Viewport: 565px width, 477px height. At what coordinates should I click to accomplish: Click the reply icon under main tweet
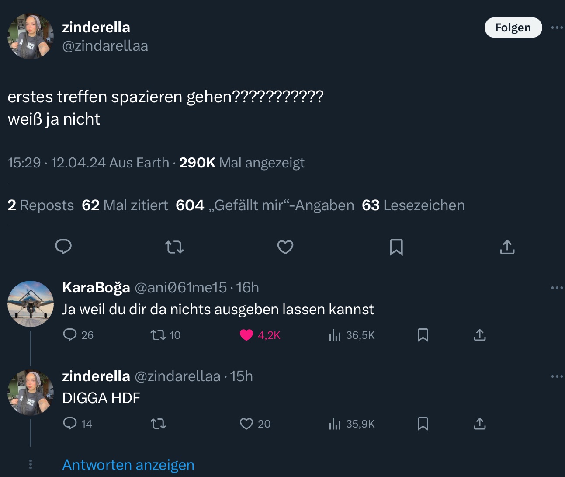[63, 247]
